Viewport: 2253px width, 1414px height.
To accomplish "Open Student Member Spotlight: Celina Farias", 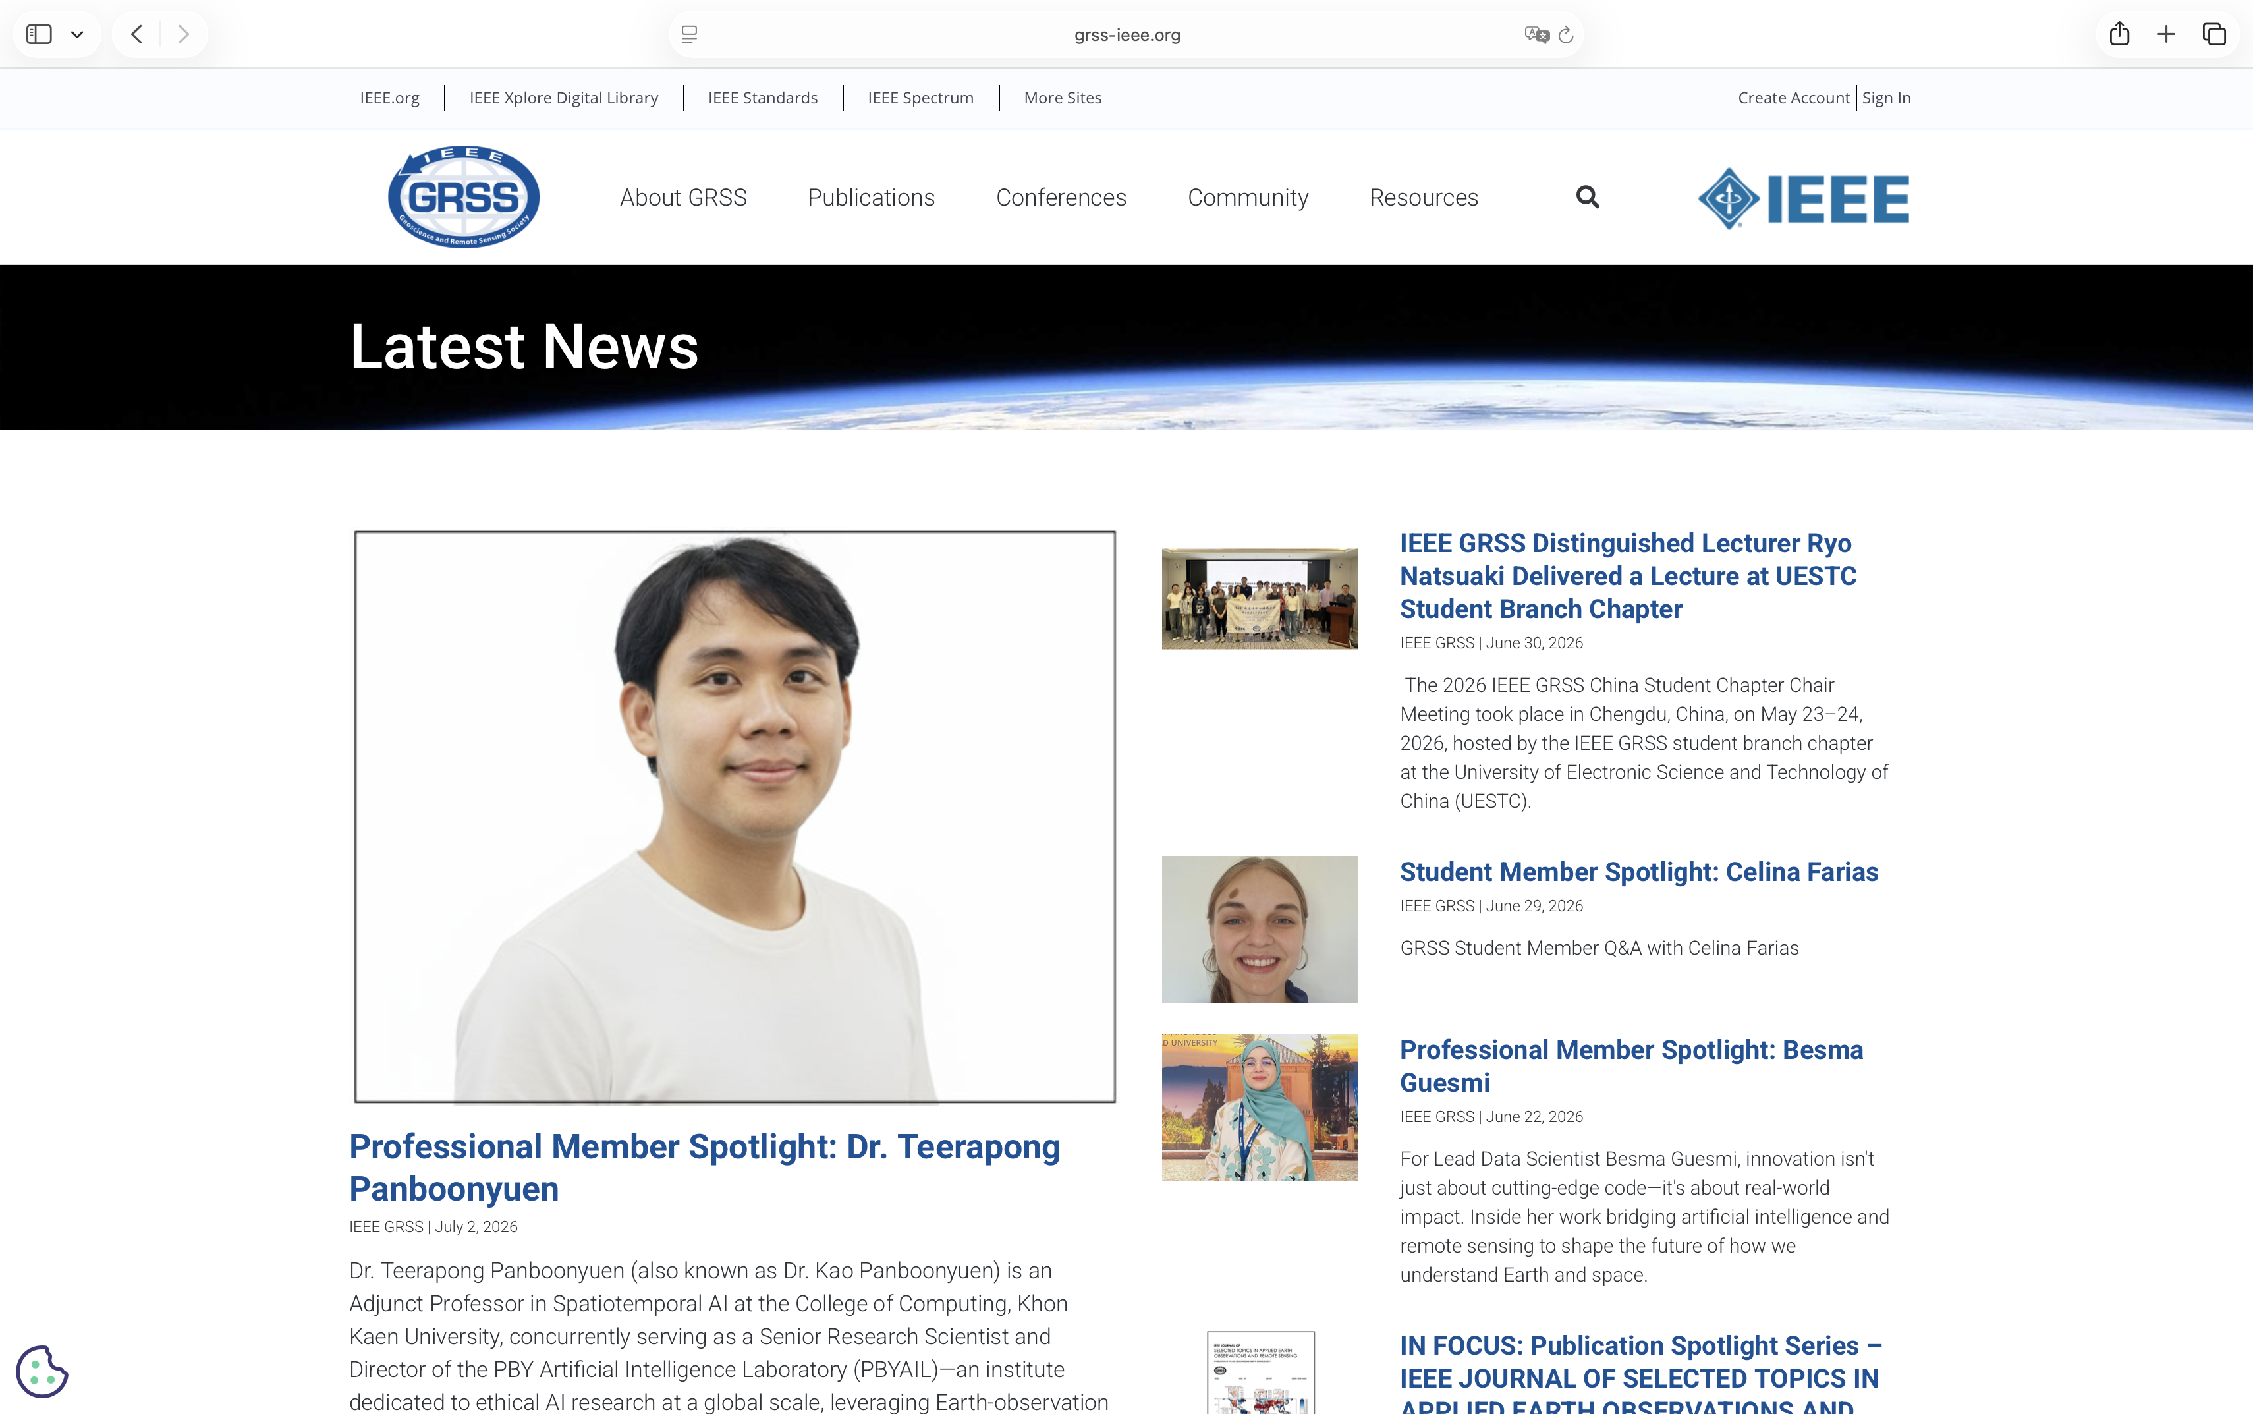I will pos(1639,872).
